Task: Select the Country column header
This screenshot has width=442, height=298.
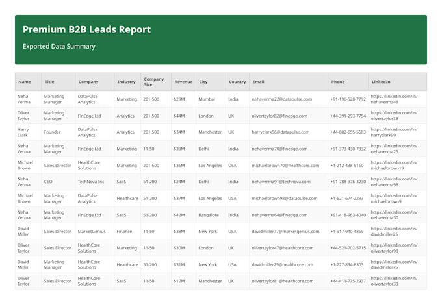Action: coord(237,82)
